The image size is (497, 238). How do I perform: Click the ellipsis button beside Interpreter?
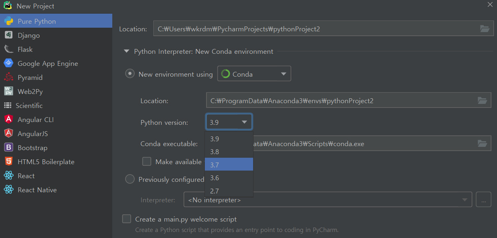click(x=484, y=199)
